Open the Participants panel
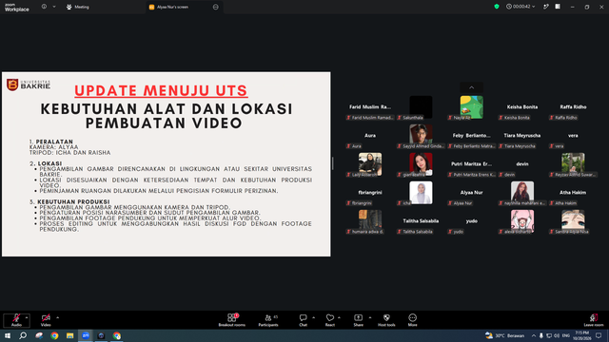 268,320
